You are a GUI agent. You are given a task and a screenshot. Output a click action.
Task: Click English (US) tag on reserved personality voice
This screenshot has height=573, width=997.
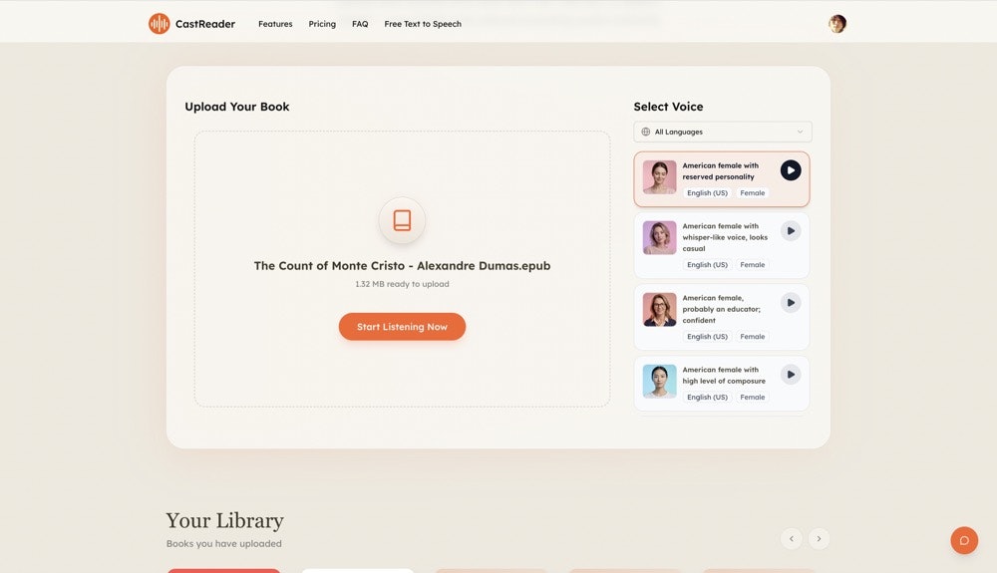pyautogui.click(x=707, y=192)
